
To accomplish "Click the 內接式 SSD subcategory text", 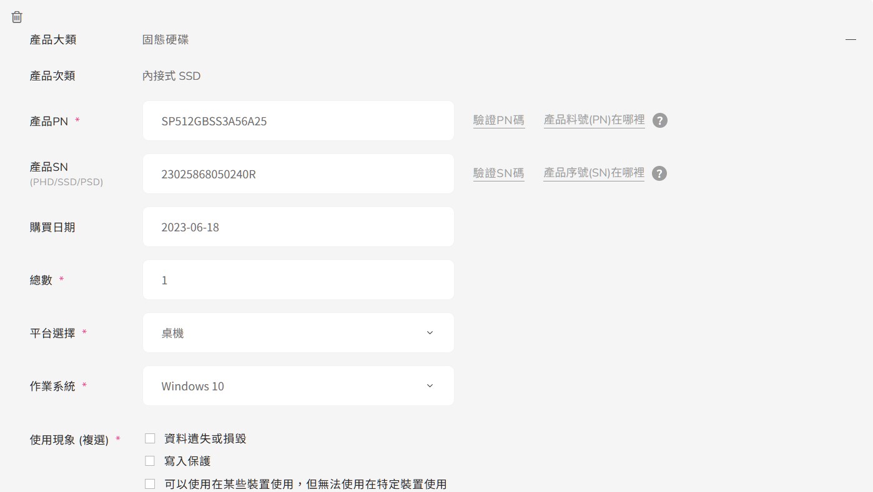I will [171, 76].
